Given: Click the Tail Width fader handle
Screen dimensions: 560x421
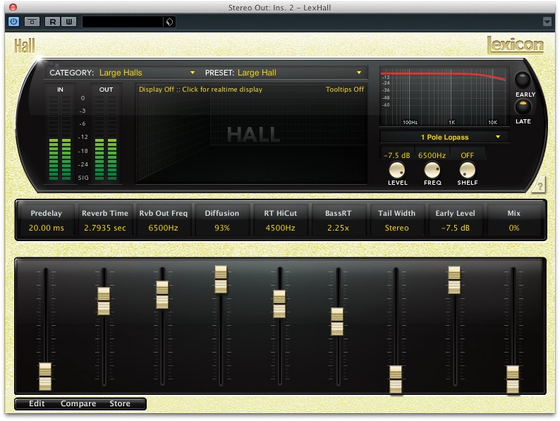Looking at the screenshot, I should click(x=396, y=379).
